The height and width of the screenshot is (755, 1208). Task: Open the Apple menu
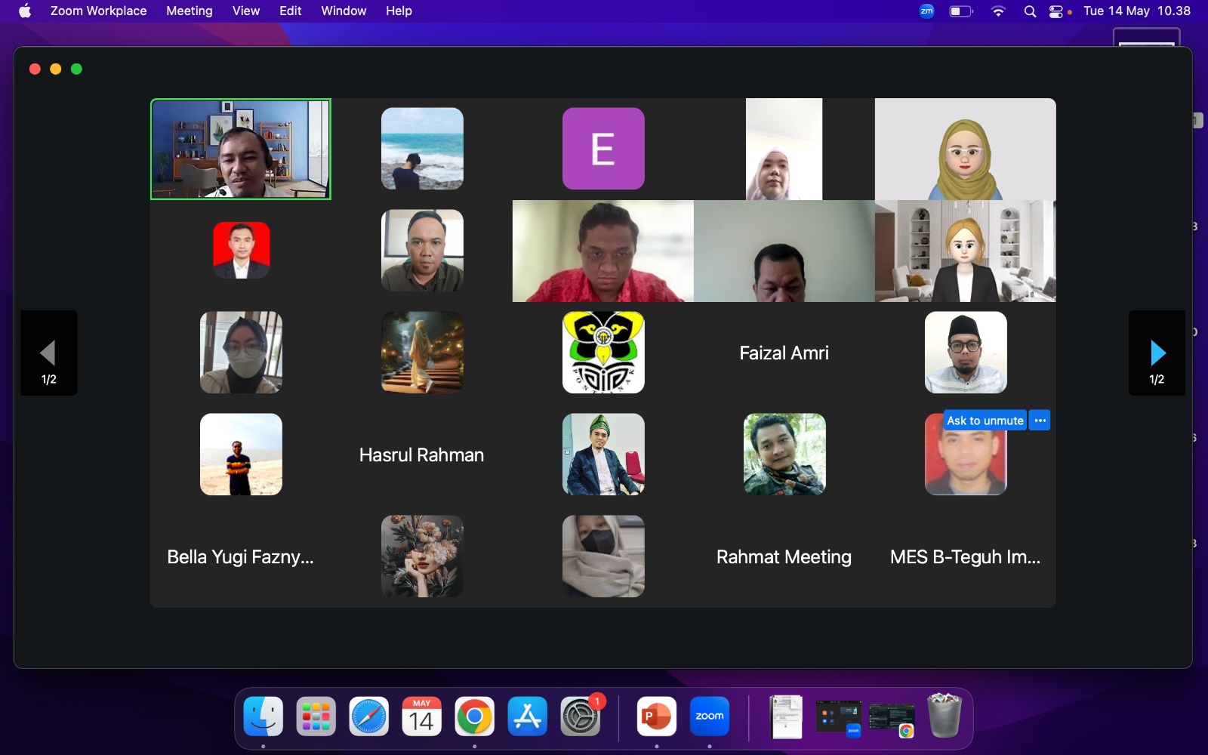click(x=25, y=11)
